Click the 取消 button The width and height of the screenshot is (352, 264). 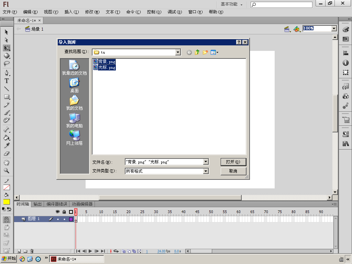(233, 171)
